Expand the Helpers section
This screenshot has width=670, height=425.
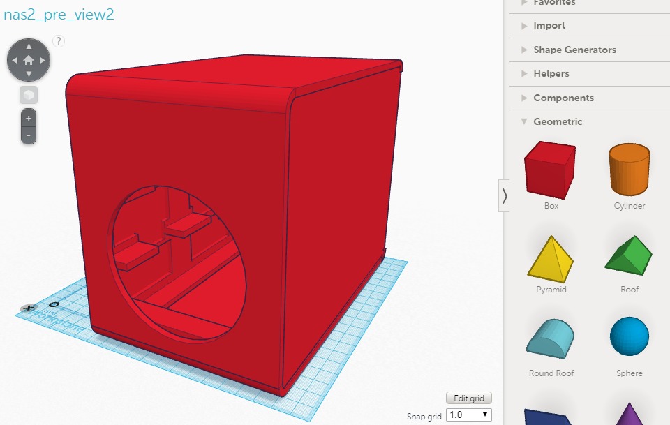pos(551,73)
